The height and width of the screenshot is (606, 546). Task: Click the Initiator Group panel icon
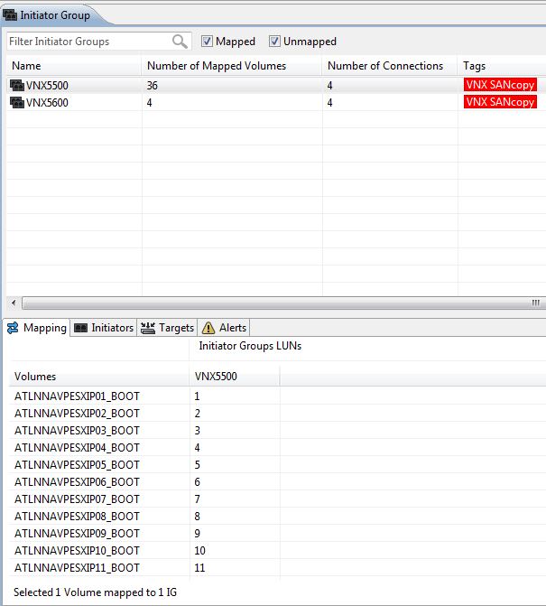tap(10, 15)
